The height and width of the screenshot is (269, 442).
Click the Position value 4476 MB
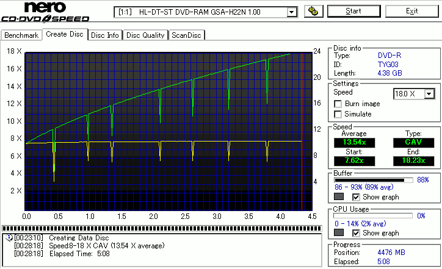[391, 253]
